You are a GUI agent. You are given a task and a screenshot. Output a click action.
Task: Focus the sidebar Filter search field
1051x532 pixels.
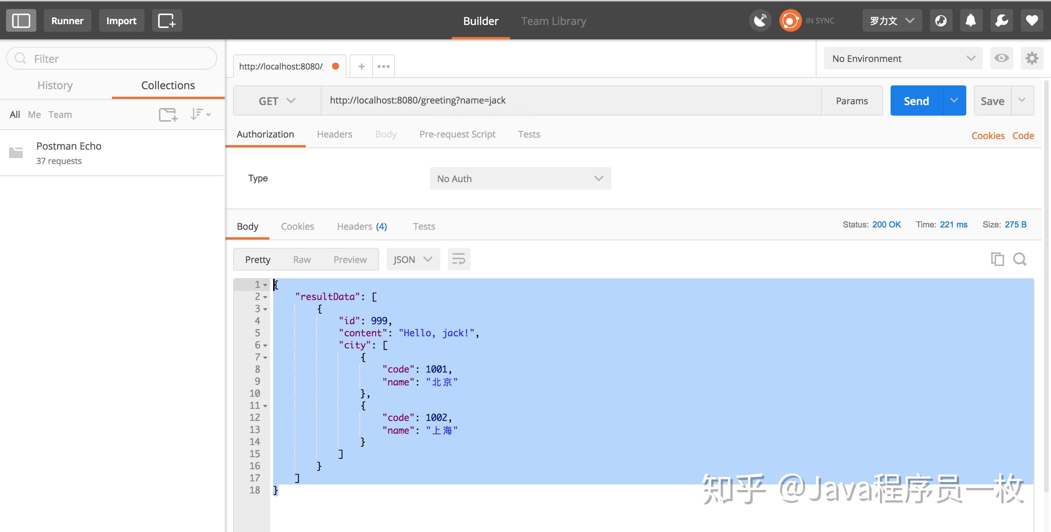(111, 58)
